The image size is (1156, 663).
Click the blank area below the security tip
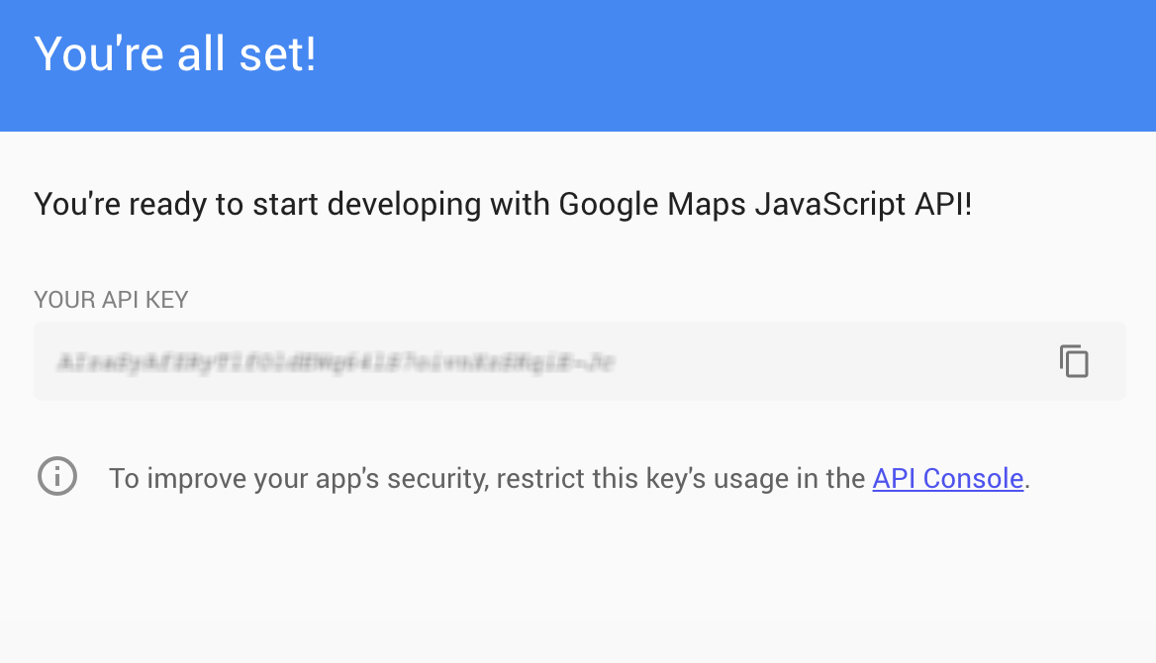pyautogui.click(x=574, y=574)
